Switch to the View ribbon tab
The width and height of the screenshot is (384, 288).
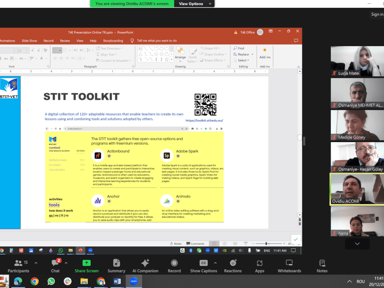80,40
